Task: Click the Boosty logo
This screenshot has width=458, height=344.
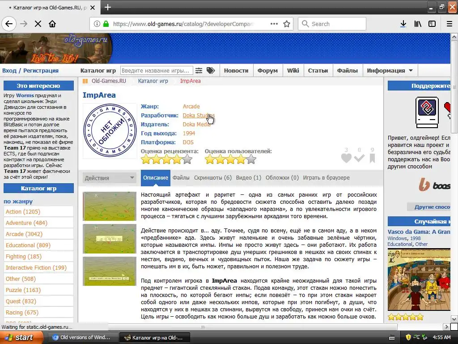Action: [x=435, y=185]
